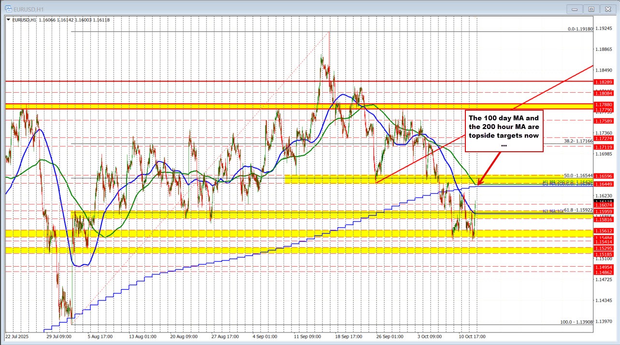The width and height of the screenshot is (620, 345).
Task: Click the 1.16449 red price label
Action: pyautogui.click(x=603, y=184)
